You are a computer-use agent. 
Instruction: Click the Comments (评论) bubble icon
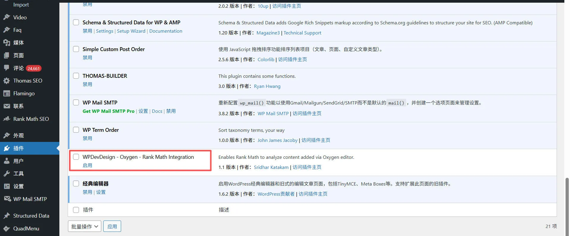pos(7,68)
